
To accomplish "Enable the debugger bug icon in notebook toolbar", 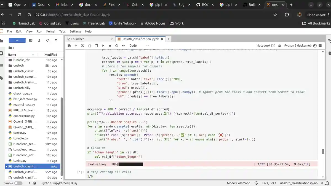I will 279,45.
